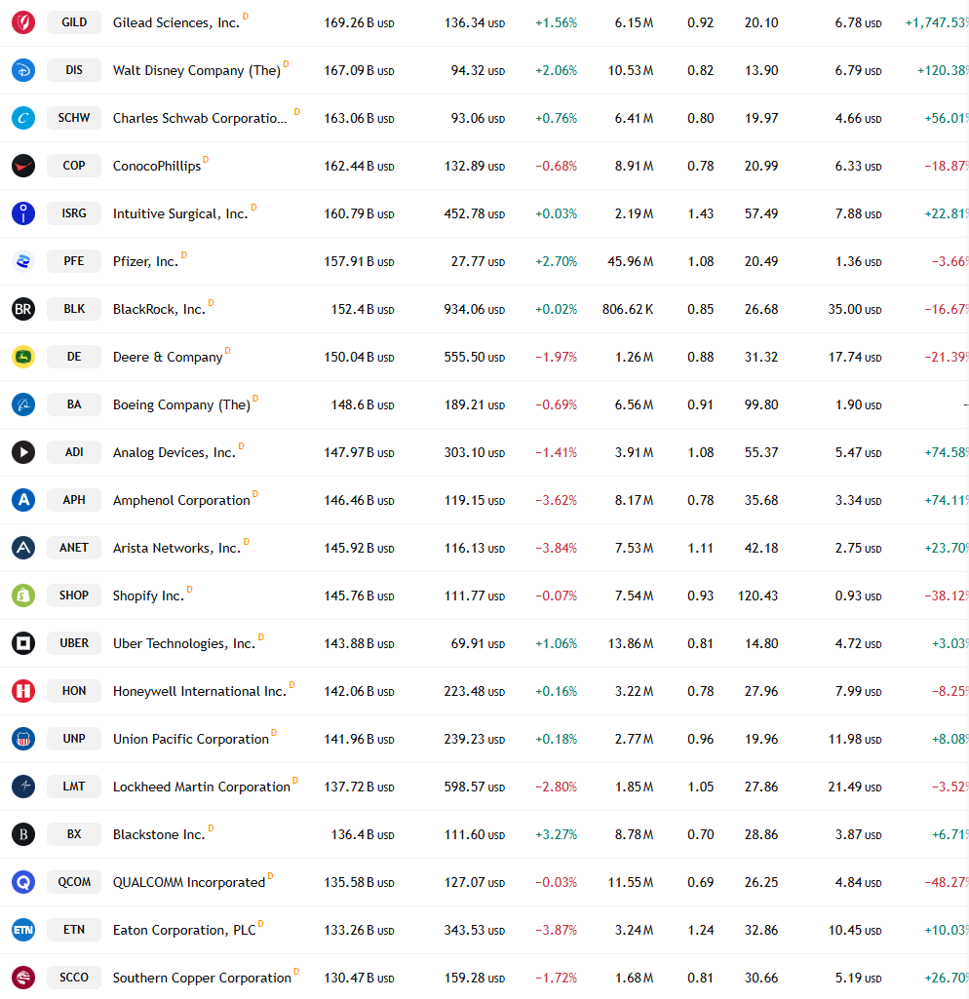This screenshot has width=969, height=999.
Task: Select the SCCO ticker badge
Action: pyautogui.click(x=74, y=978)
